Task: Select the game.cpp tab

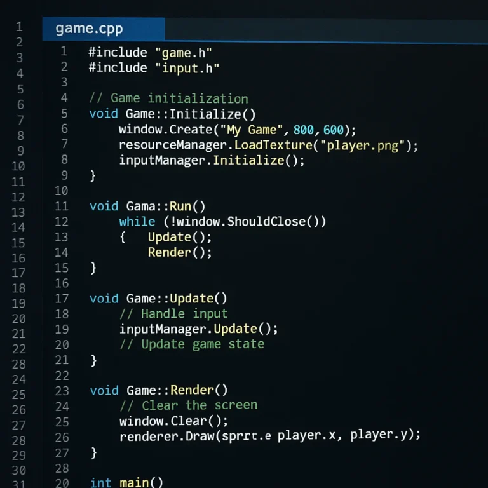Action: [104, 29]
